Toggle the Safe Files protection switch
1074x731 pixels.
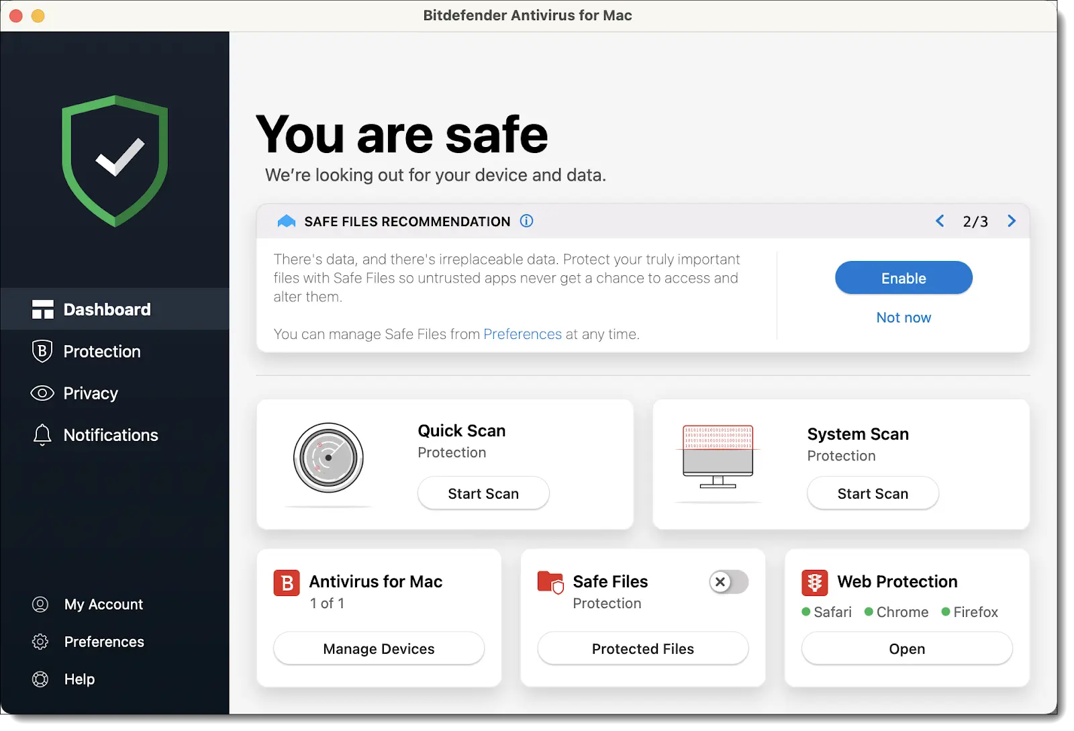[x=729, y=582]
